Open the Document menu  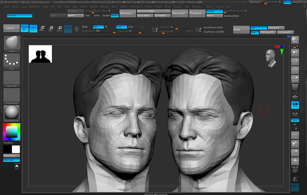pos(34,7)
